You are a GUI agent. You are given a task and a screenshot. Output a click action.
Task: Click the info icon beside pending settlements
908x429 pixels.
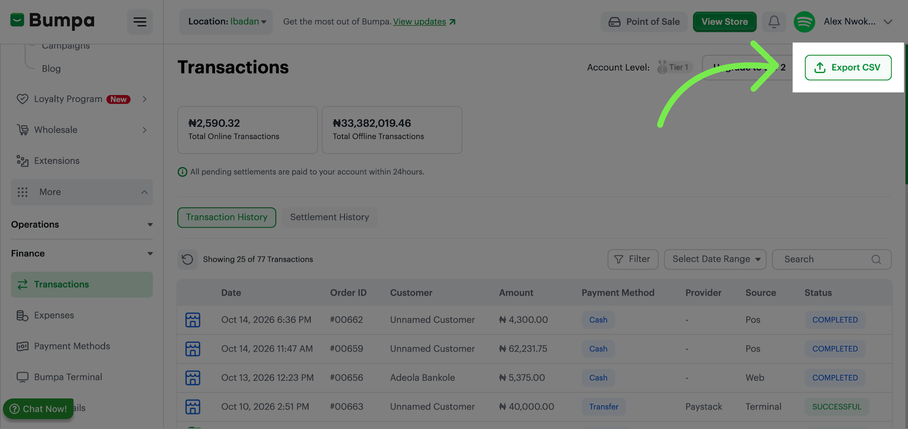coord(182,172)
